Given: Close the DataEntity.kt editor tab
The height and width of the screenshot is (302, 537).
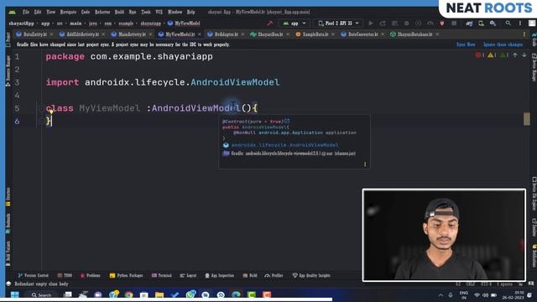Looking at the screenshot, I should [x=51, y=34].
